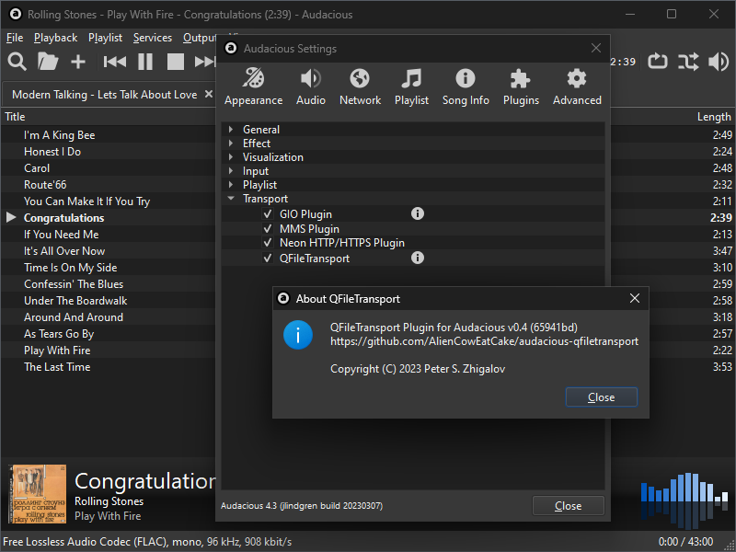Click Close in About QFileTransport dialog
The height and width of the screenshot is (552, 736).
tap(602, 397)
